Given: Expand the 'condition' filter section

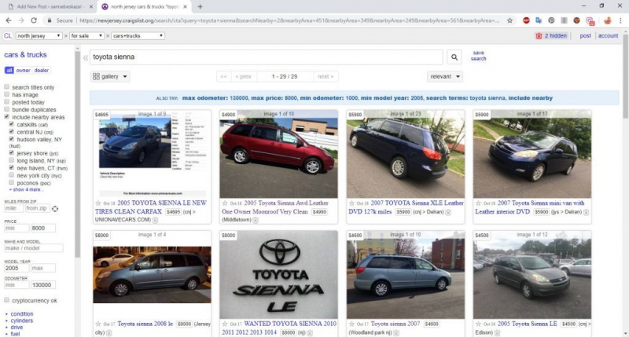Looking at the screenshot, I should tap(21, 313).
